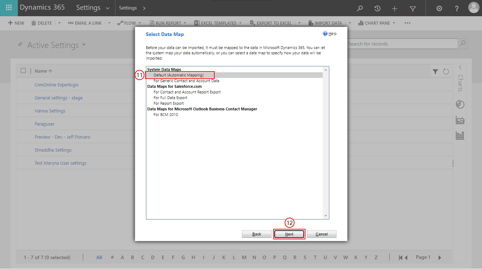
Task: Expand the FLOW dropdown
Action: coord(140,23)
